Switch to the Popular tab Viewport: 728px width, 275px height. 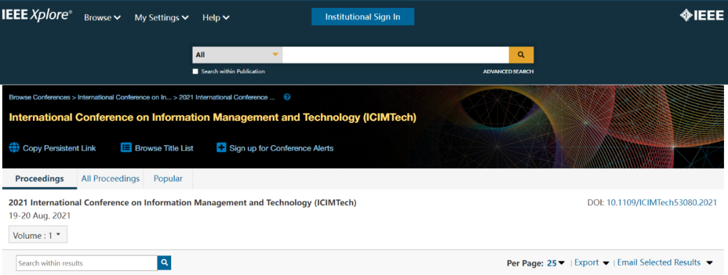[168, 179]
